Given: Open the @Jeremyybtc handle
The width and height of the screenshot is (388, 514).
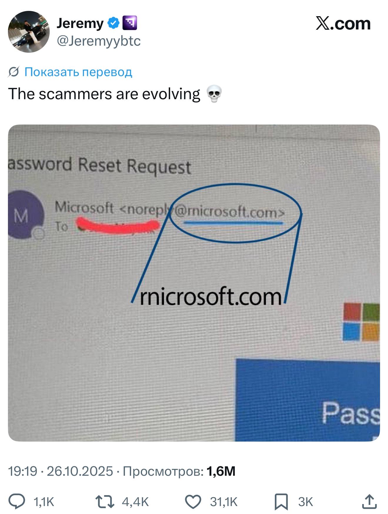Looking at the screenshot, I should coord(98,41).
